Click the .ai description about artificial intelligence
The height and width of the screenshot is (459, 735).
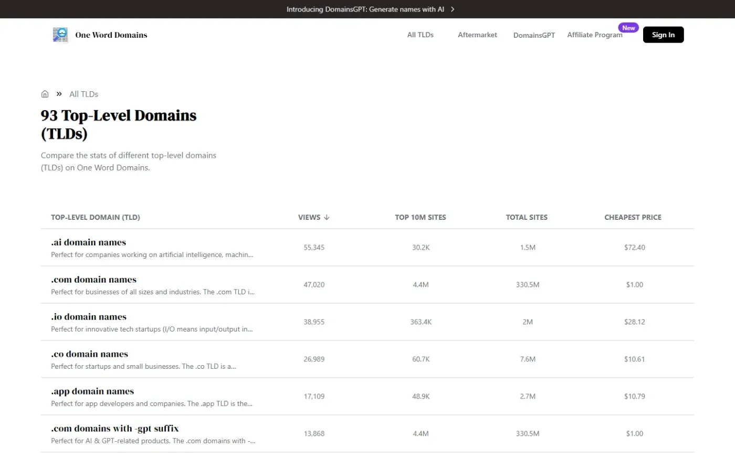(x=152, y=255)
